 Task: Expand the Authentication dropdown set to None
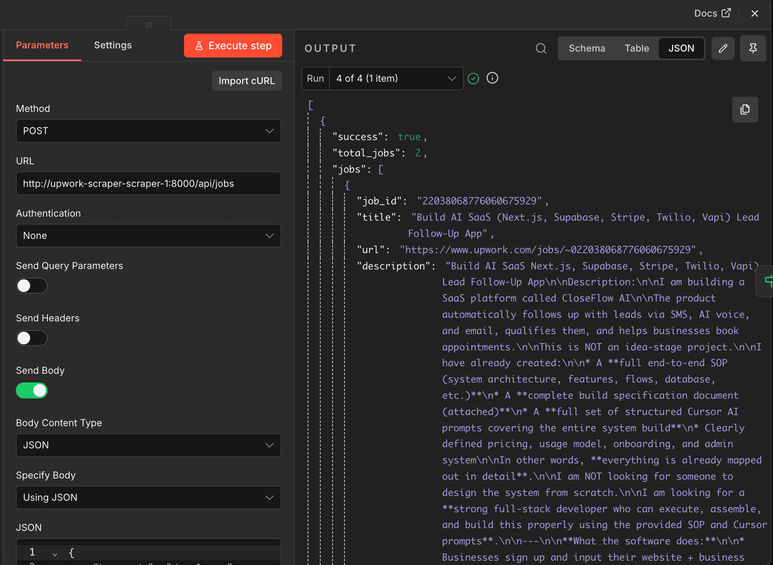click(x=148, y=236)
